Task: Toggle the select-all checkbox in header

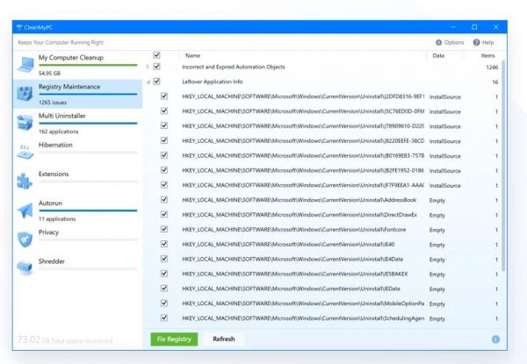Action: click(156, 55)
